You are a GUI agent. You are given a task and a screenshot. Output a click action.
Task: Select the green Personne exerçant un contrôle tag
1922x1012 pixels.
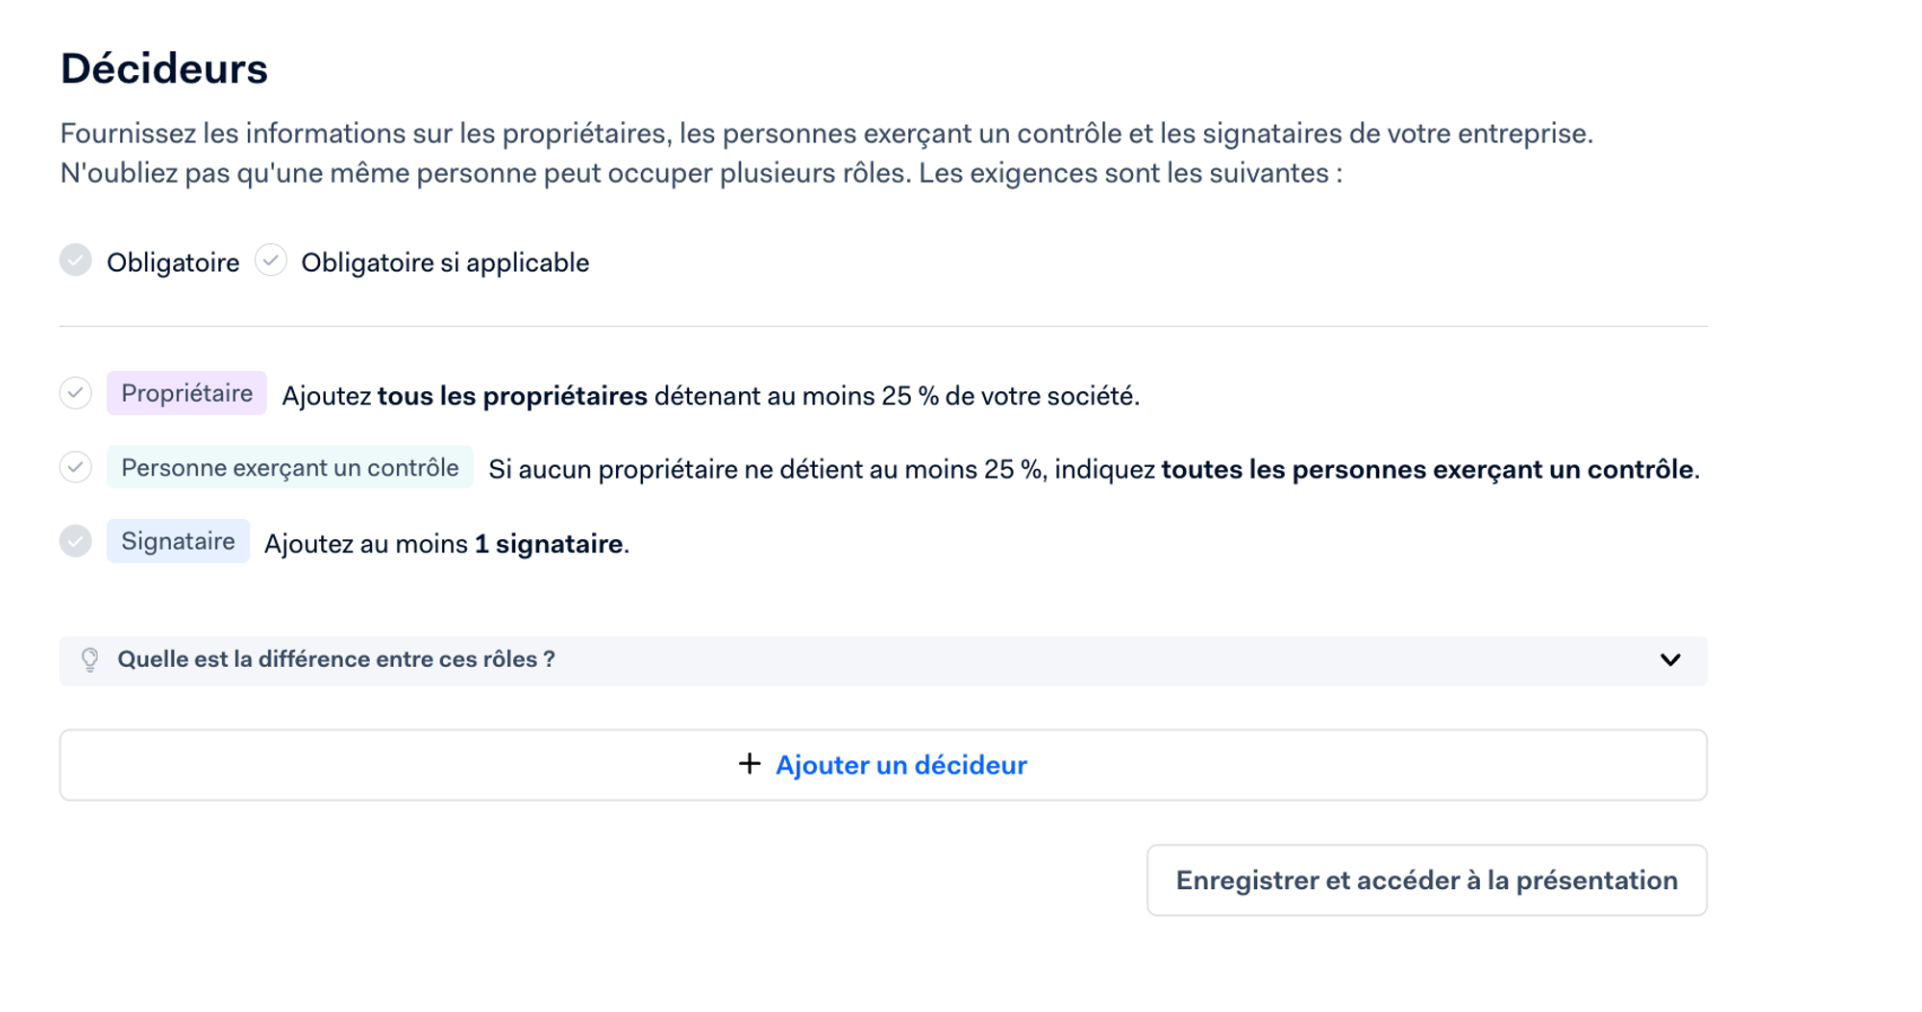click(x=290, y=467)
